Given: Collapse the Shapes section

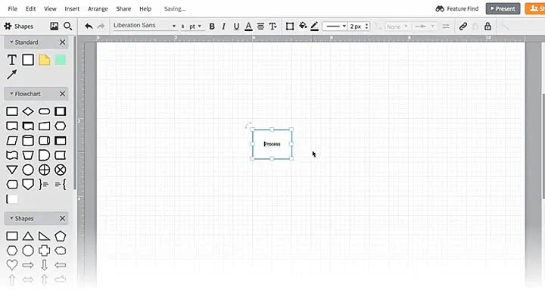Looking at the screenshot, I should (x=11, y=218).
